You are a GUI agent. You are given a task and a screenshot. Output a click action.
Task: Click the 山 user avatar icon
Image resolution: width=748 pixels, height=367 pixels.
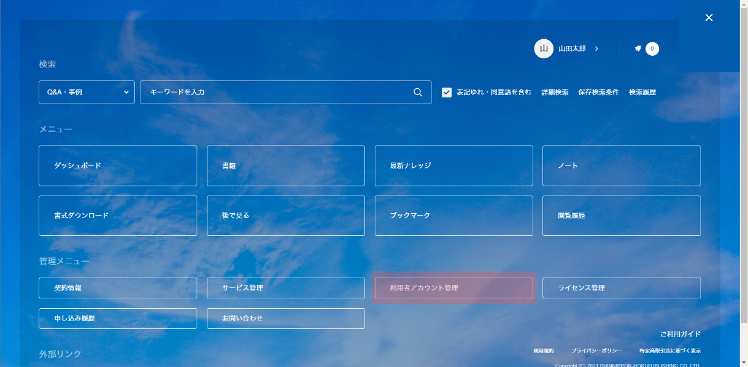pos(543,49)
